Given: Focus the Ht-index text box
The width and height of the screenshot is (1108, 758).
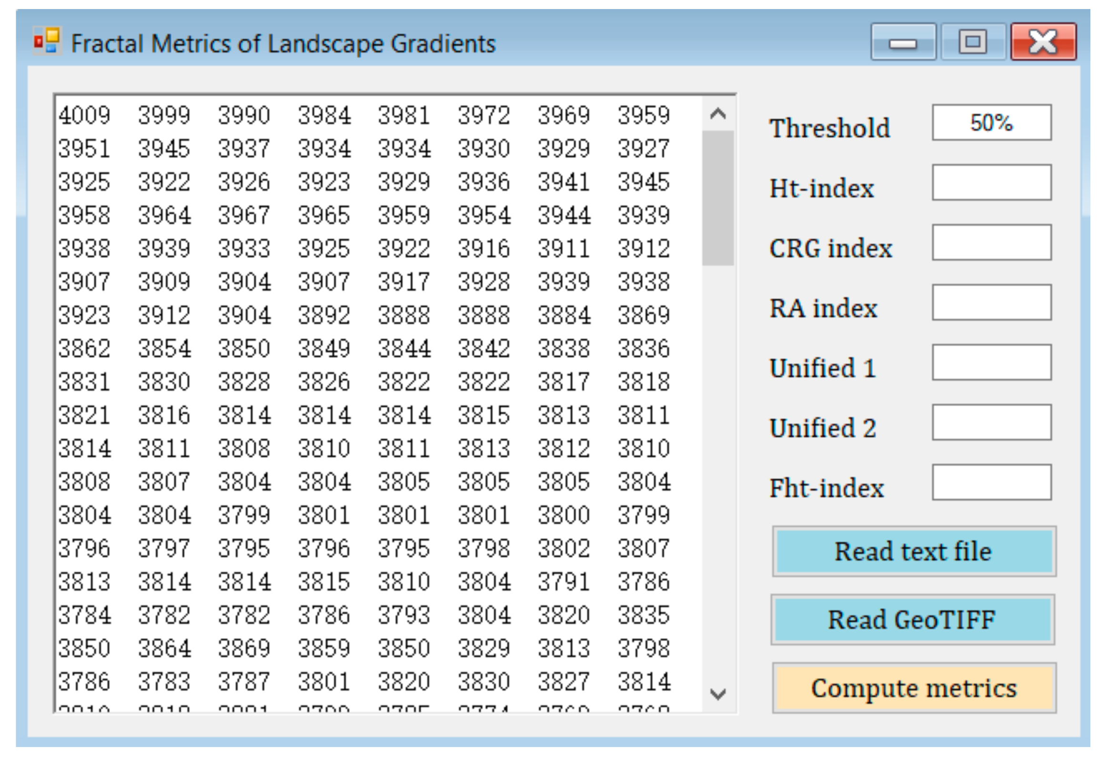Looking at the screenshot, I should 991,183.
